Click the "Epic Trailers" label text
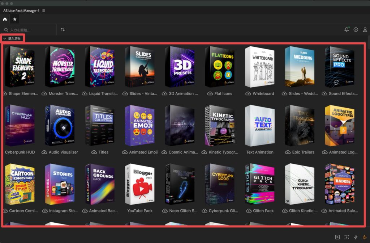370x243 pixels. 303,152
